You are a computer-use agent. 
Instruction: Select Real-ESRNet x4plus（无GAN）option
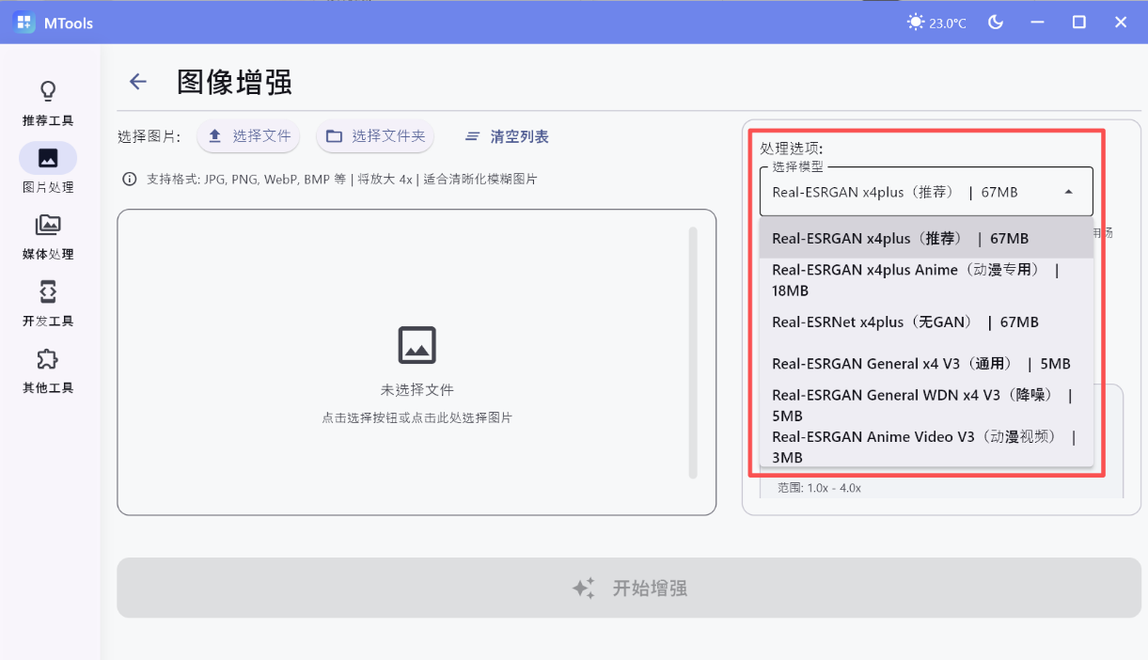click(x=926, y=322)
